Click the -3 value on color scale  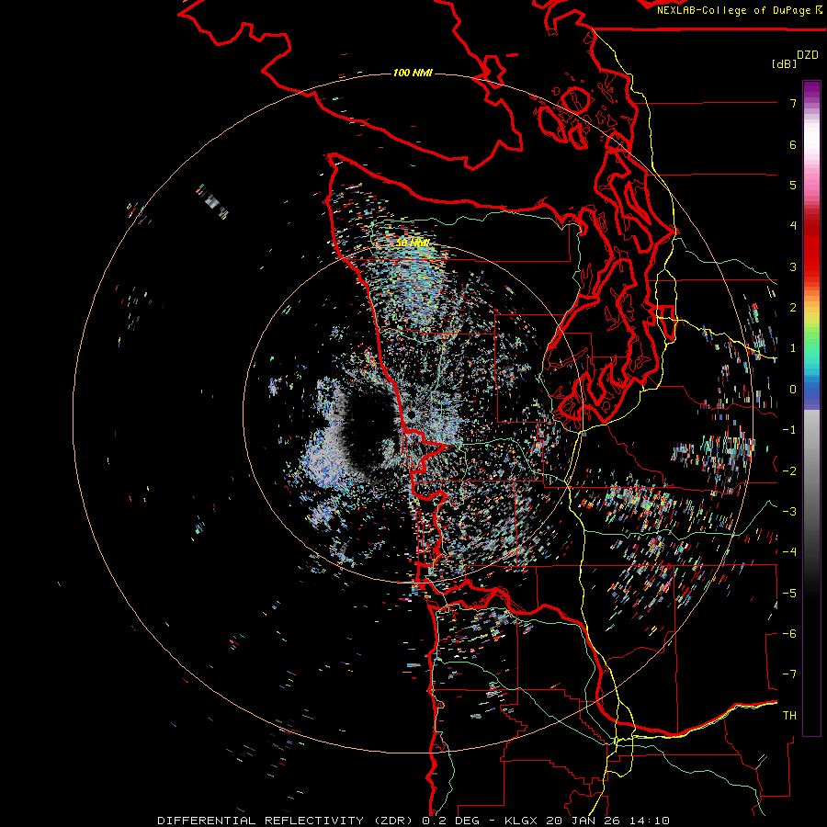(789, 512)
